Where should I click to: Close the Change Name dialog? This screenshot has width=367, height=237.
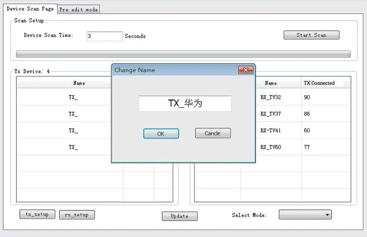tap(246, 70)
